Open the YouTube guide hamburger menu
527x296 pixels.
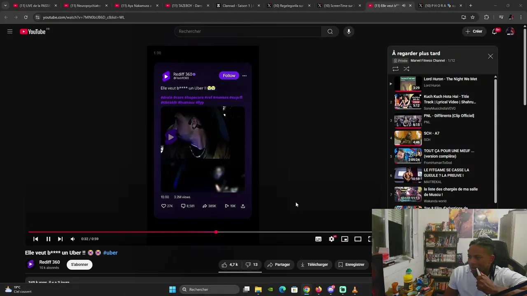[x=10, y=31]
